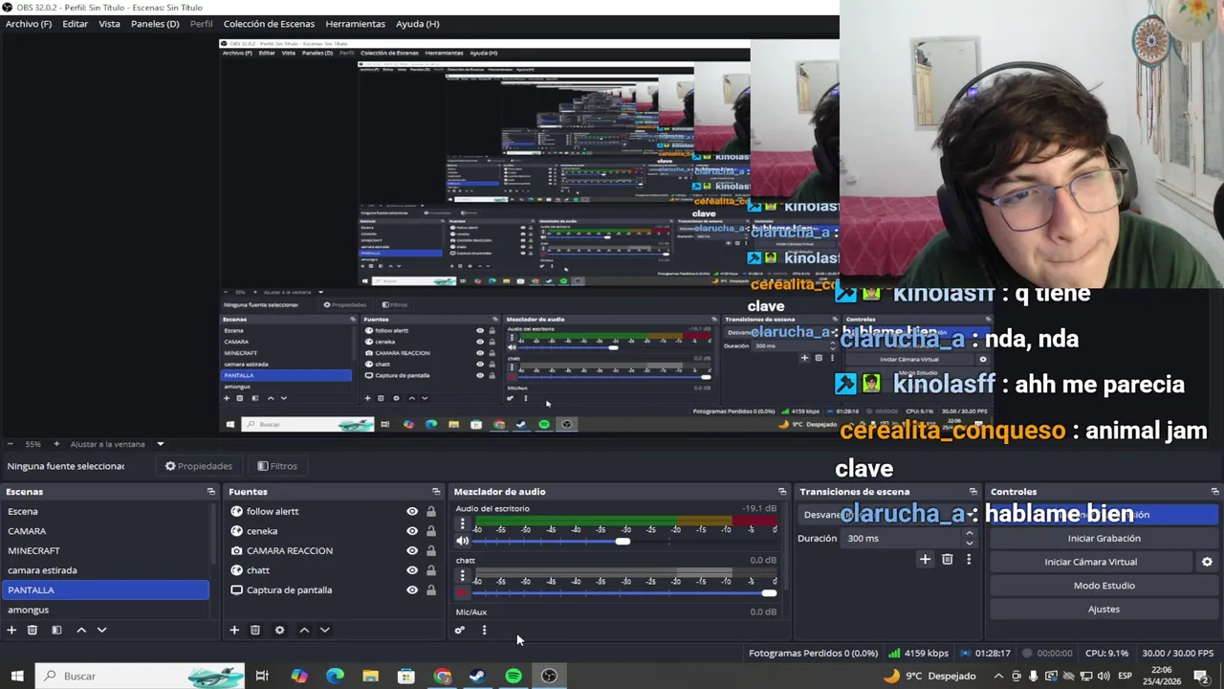This screenshot has height=689, width=1224.
Task: Remove the scene transition with the trash icon
Action: (947, 559)
